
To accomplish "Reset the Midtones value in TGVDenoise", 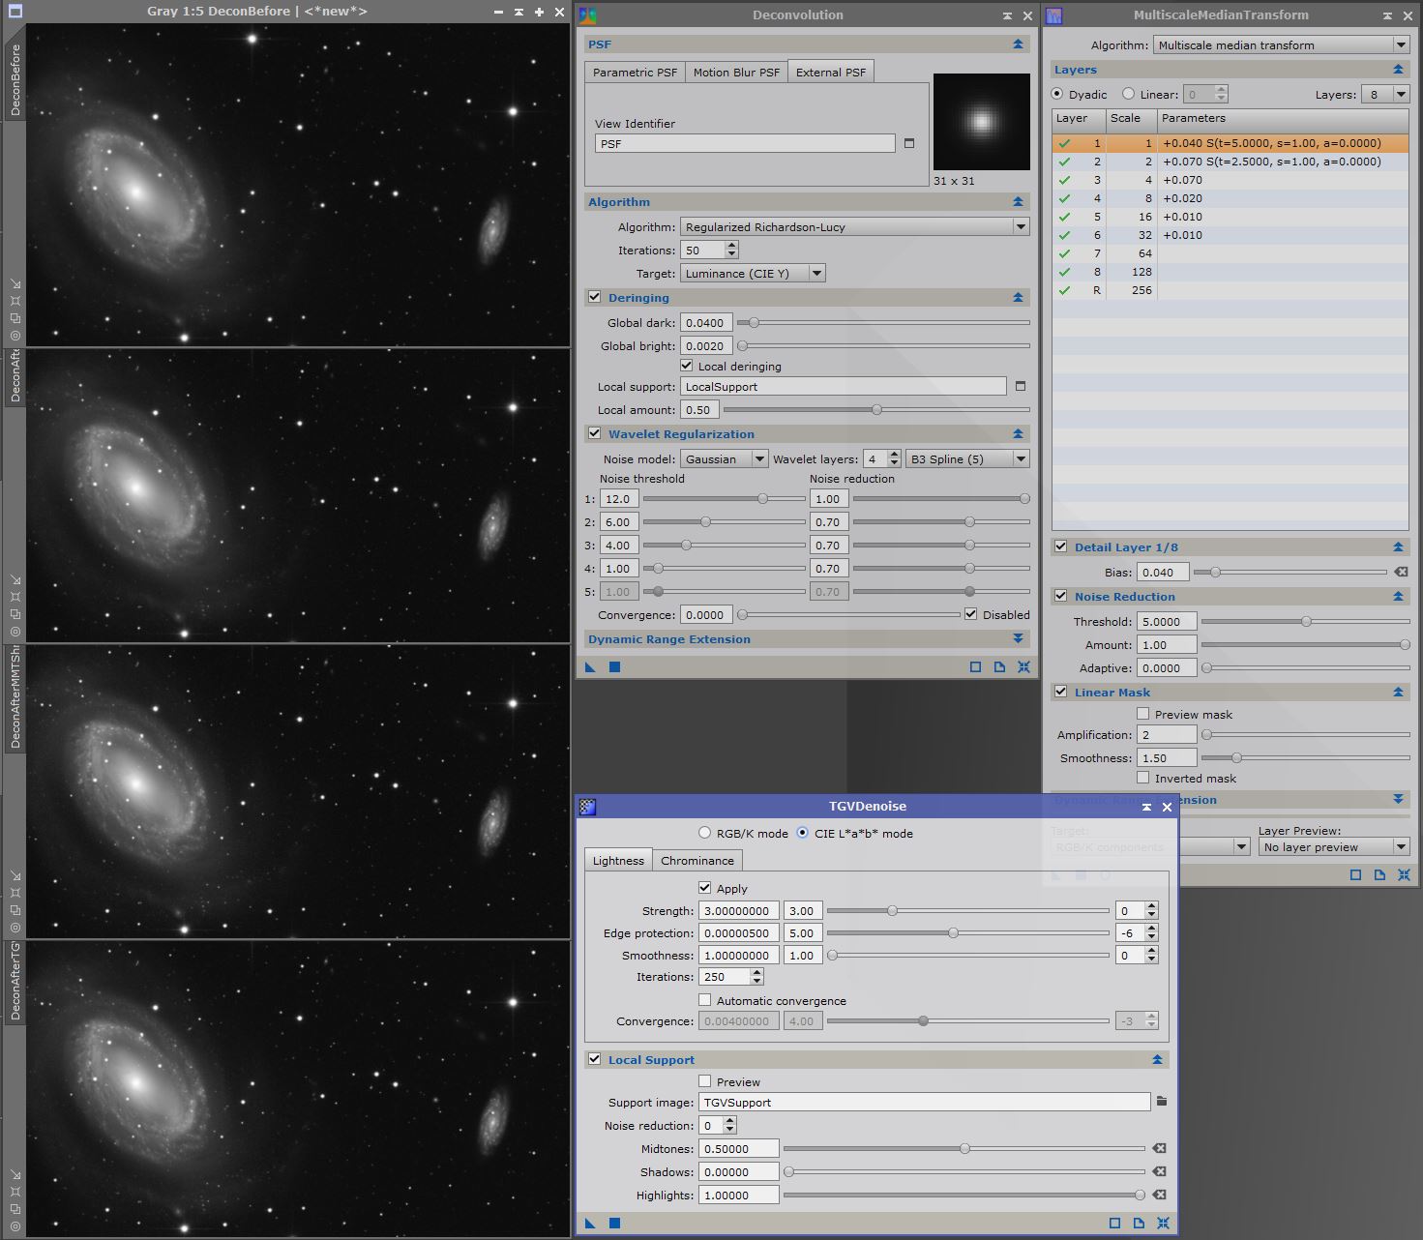I will (1159, 1149).
